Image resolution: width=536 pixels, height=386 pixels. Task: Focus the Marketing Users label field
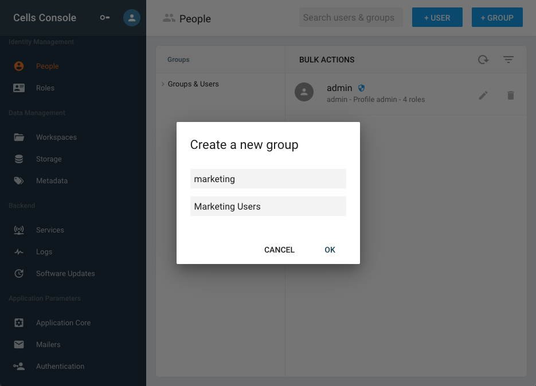tap(268, 206)
